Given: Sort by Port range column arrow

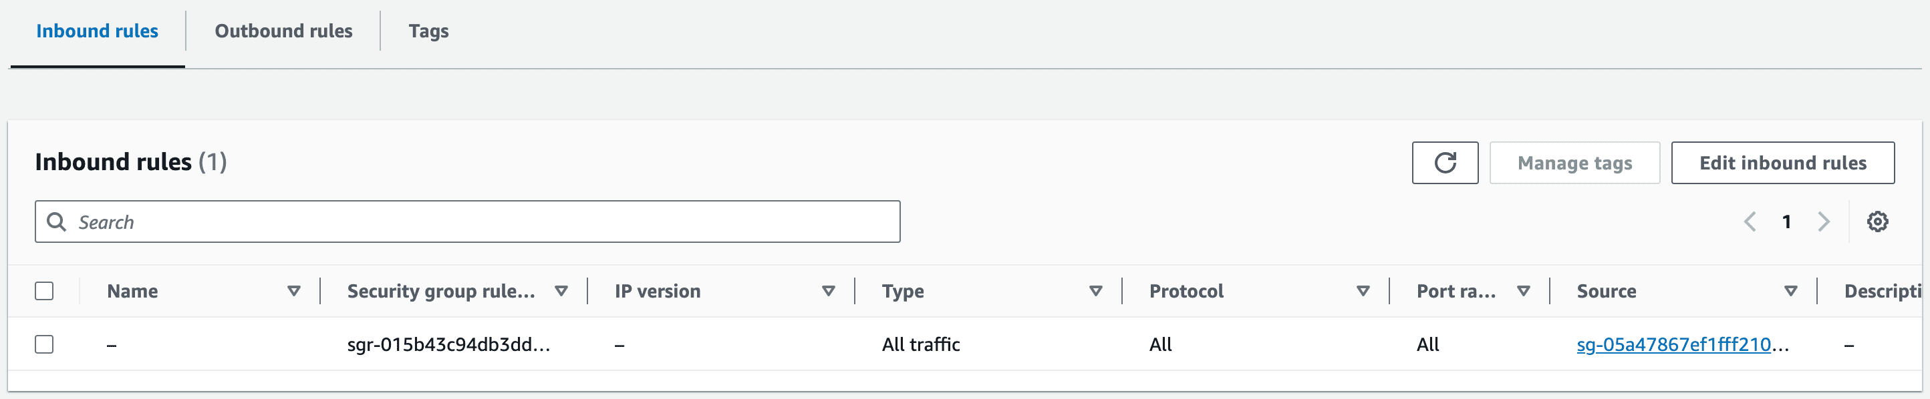Looking at the screenshot, I should pyautogui.click(x=1523, y=291).
